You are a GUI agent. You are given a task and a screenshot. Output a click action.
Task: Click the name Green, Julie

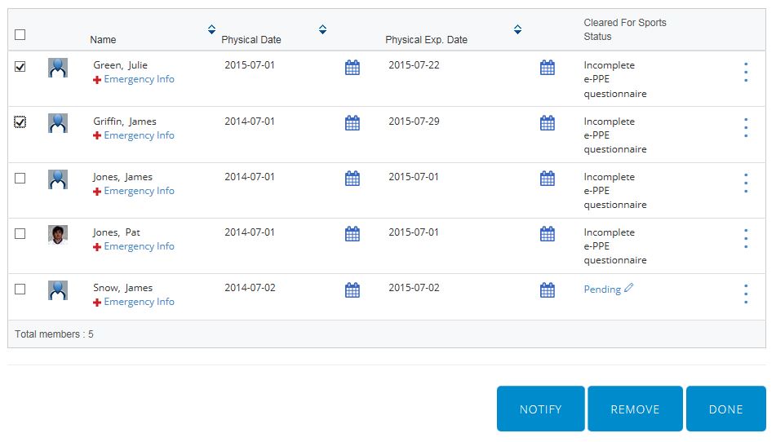[120, 64]
